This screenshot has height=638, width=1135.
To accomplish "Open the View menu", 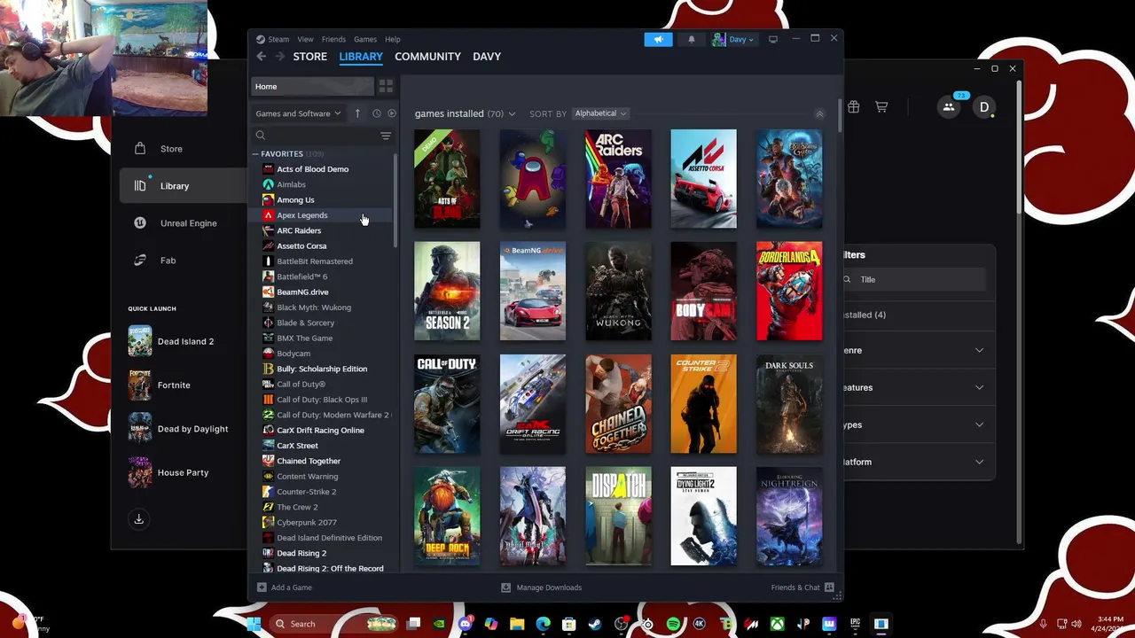I will (305, 39).
